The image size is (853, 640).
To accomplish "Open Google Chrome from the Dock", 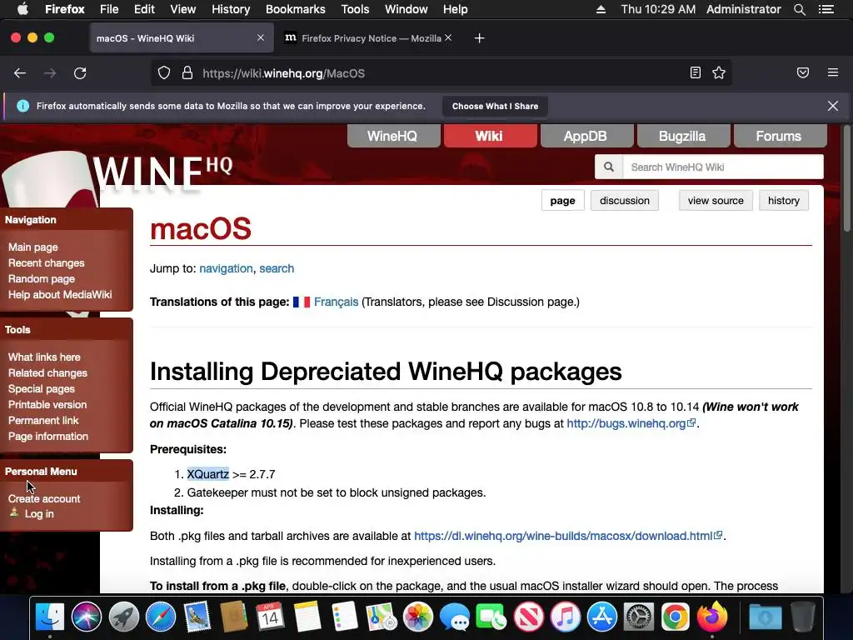I will (675, 617).
